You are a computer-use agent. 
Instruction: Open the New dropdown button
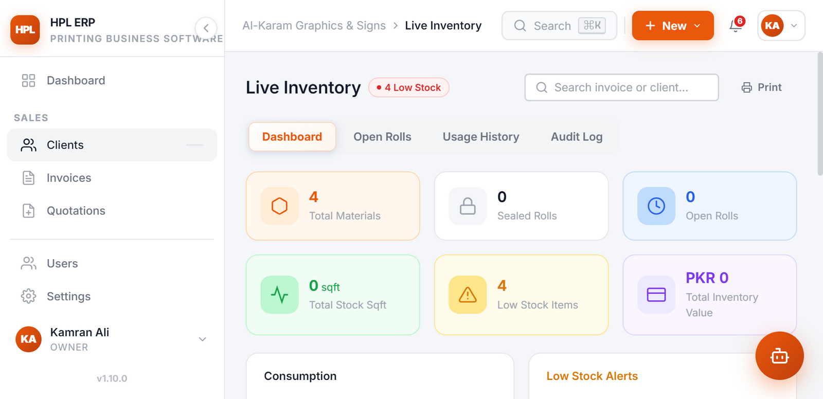point(673,26)
